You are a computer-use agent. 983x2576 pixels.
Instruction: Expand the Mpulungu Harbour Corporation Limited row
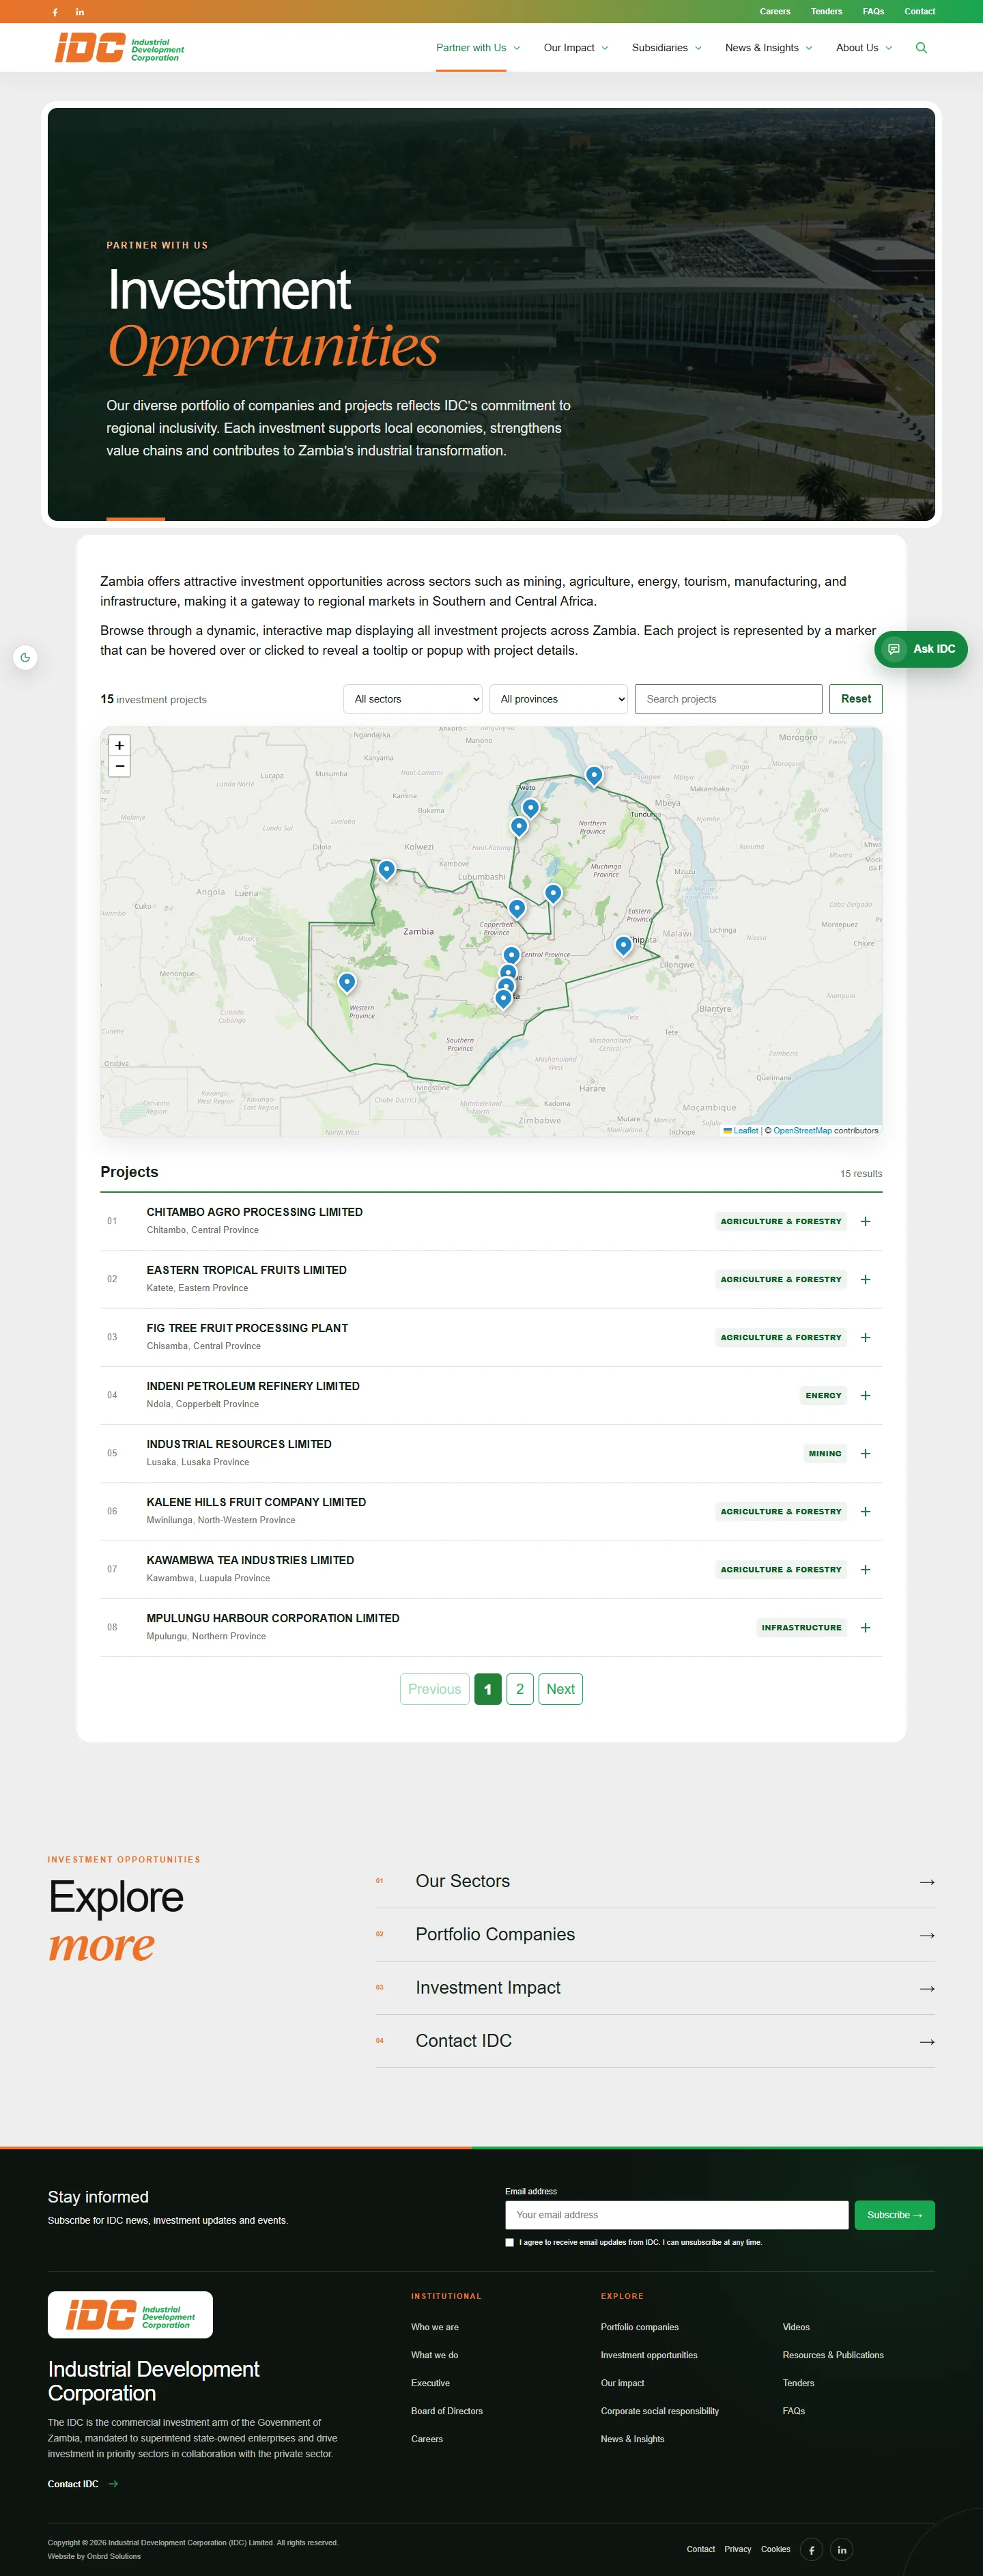pos(865,1627)
